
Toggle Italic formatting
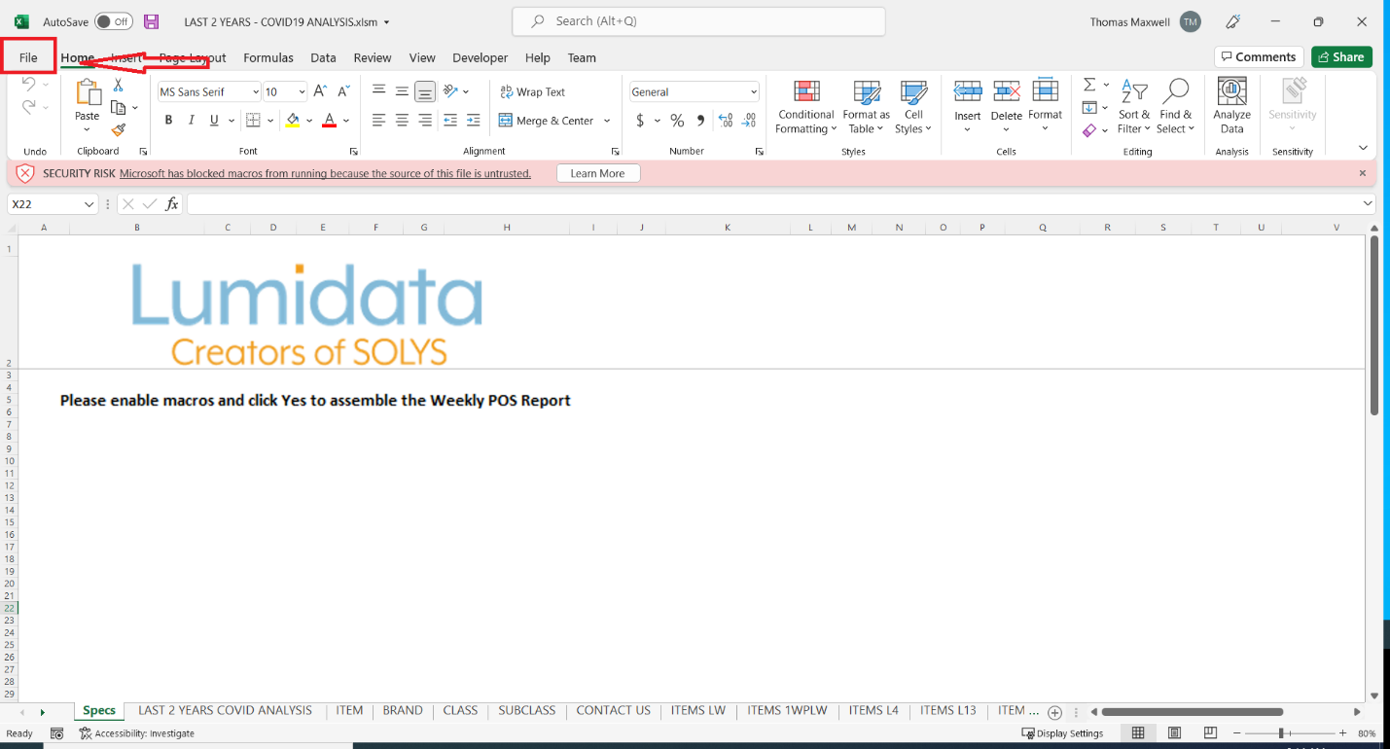(192, 121)
